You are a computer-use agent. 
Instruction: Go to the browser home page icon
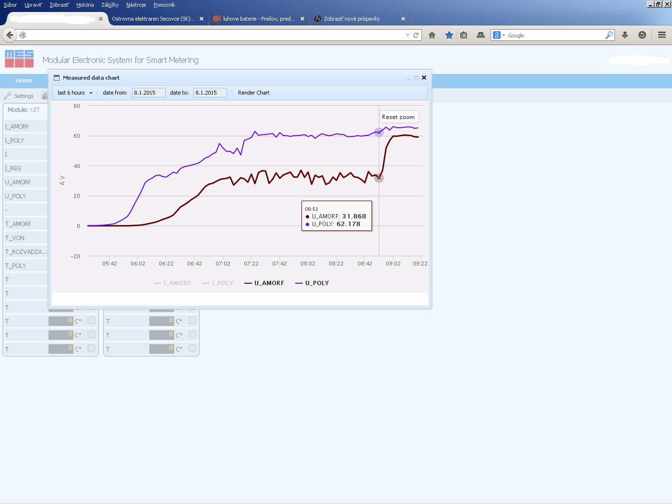tap(432, 35)
